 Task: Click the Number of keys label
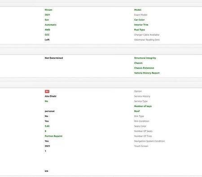143,106
